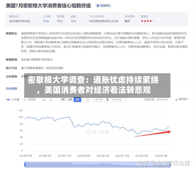Click the 2018年 8月 axis label
This screenshot has width=195, height=171.
(25, 156)
